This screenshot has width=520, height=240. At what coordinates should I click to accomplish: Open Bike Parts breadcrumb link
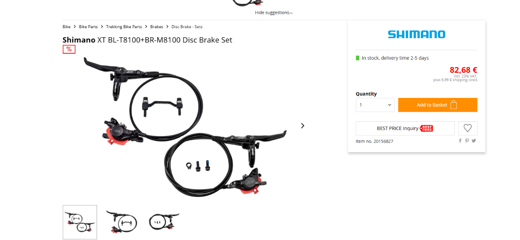(x=88, y=27)
